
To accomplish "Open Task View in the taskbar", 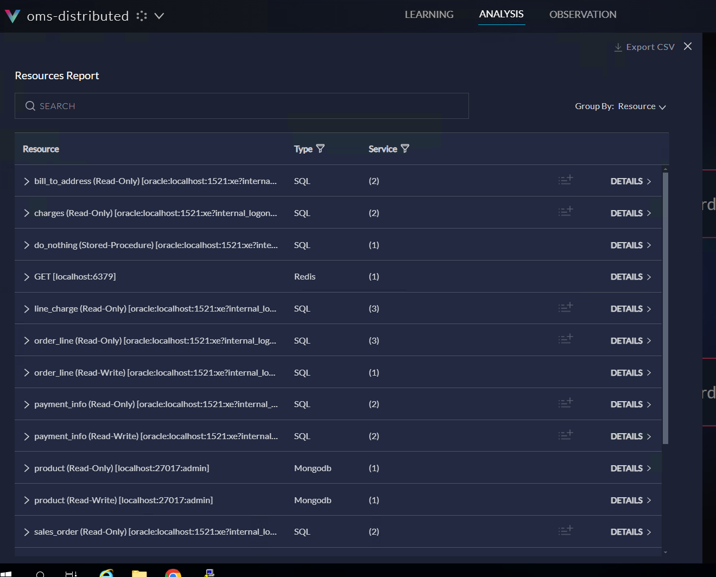I will [71, 573].
